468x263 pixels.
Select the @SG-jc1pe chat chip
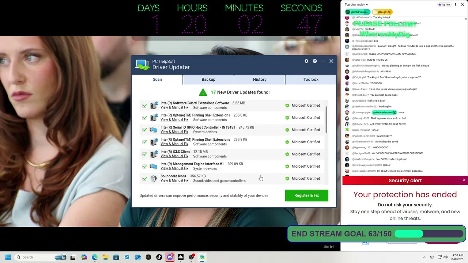click(382, 12)
